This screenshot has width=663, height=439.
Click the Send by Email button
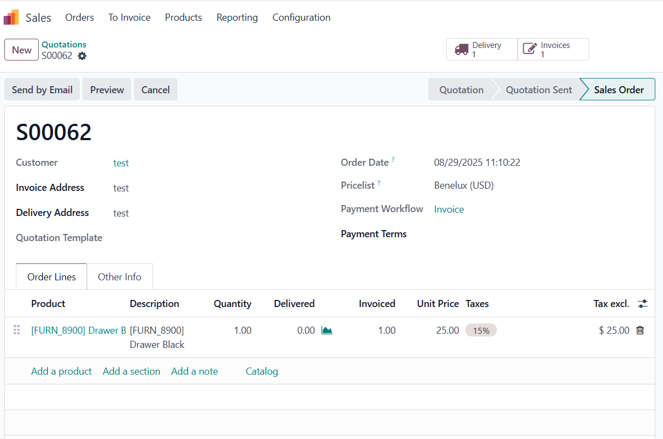[x=42, y=89]
